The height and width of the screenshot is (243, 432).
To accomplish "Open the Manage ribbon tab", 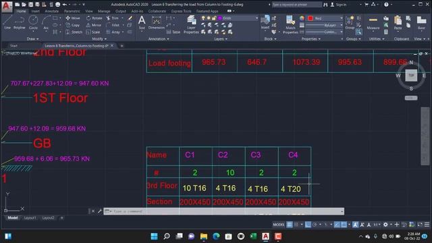I will click(x=104, y=11).
